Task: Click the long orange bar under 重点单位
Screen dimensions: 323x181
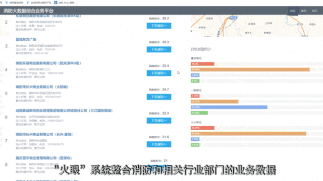Action: (x=250, y=69)
